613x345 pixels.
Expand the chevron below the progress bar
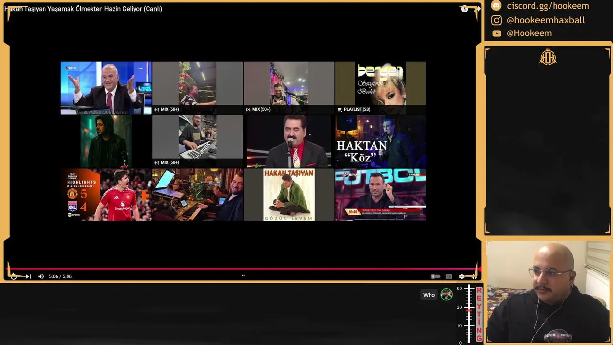(243, 276)
